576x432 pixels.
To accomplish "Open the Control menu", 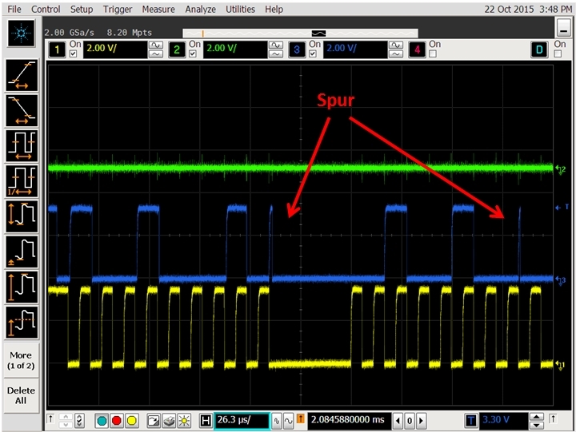I will pos(46,9).
